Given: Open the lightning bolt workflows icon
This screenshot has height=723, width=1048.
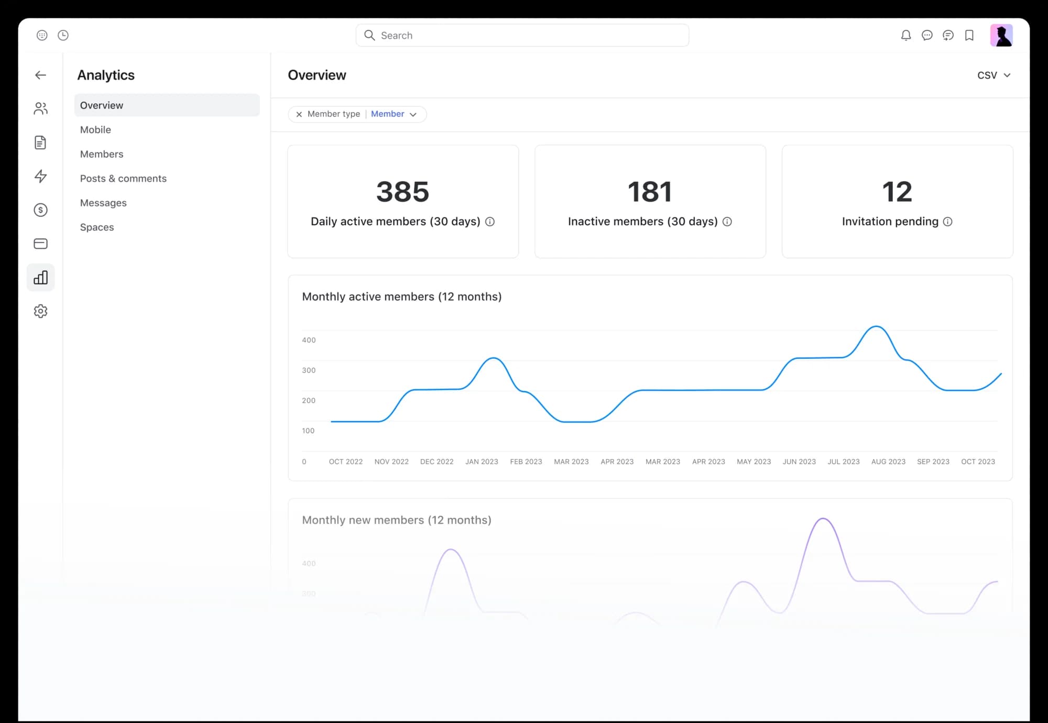Looking at the screenshot, I should [x=40, y=176].
